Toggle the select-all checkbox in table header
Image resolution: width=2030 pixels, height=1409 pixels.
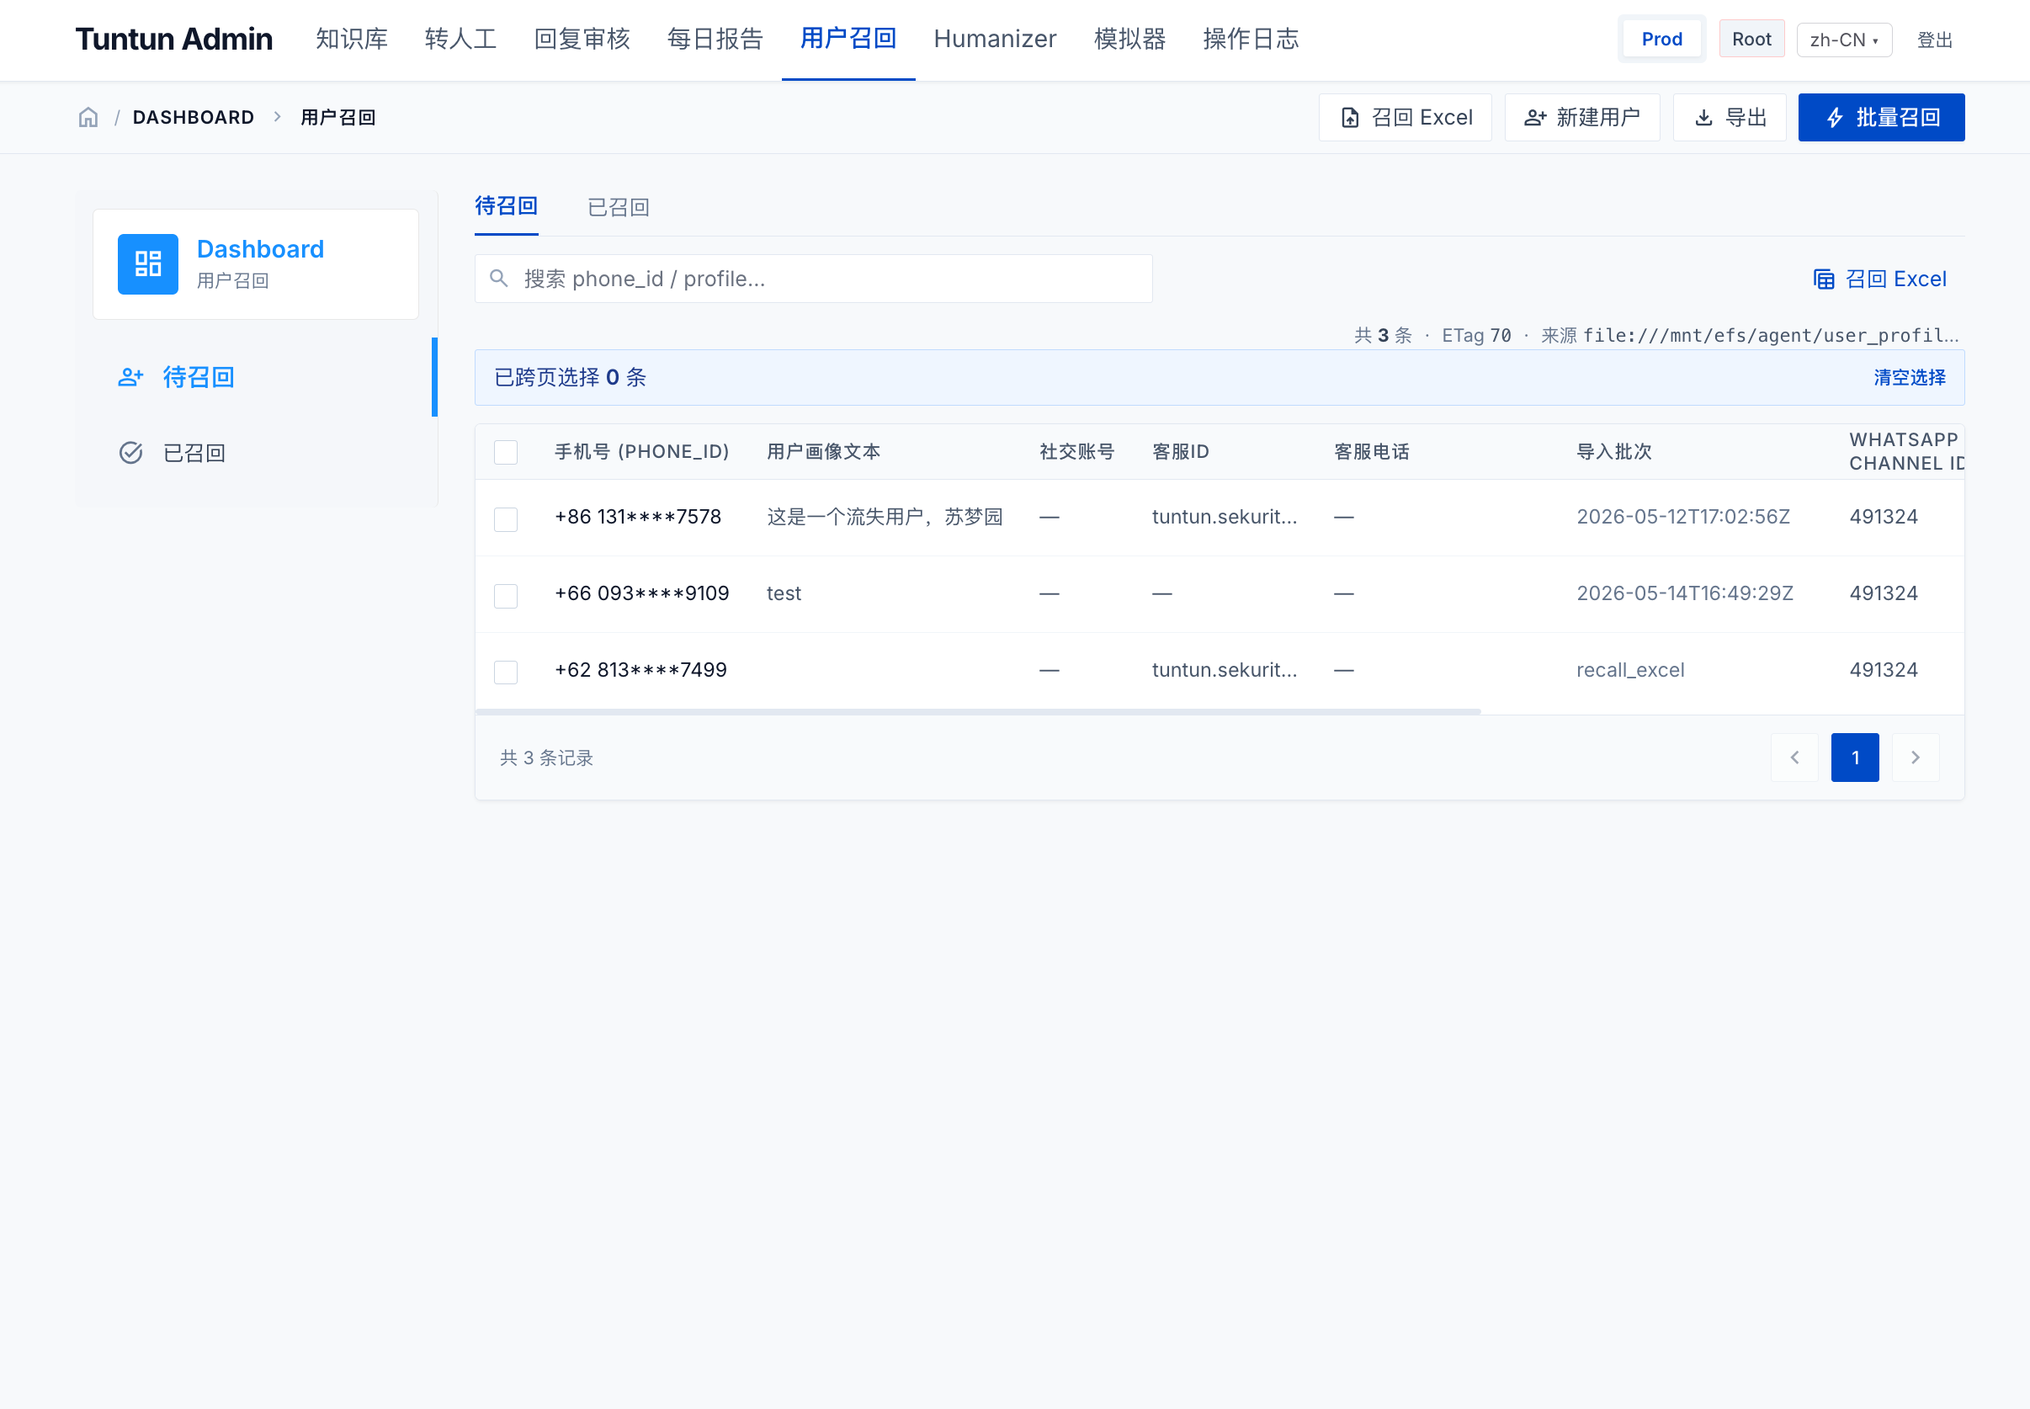point(506,452)
